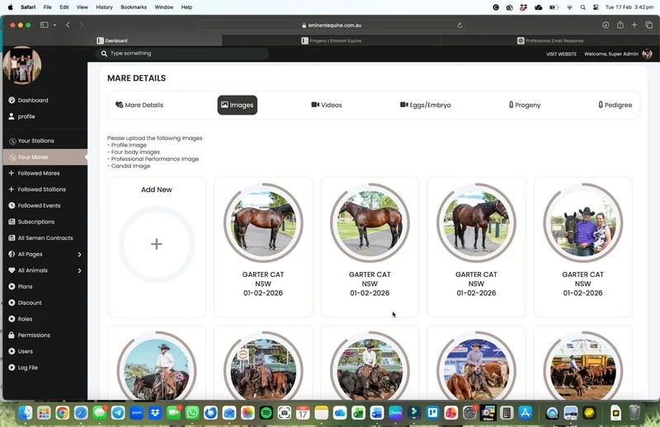Screen dimensions: 660x427
Task: Reload the page in Safari
Action: click(x=460, y=26)
